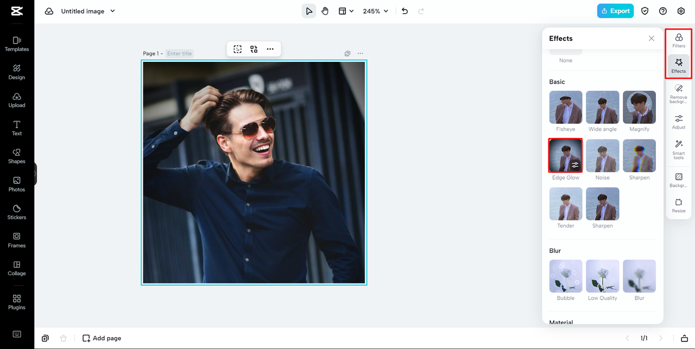The height and width of the screenshot is (349, 695).
Task: Open Smart tools in right sidebar
Action: click(x=678, y=149)
